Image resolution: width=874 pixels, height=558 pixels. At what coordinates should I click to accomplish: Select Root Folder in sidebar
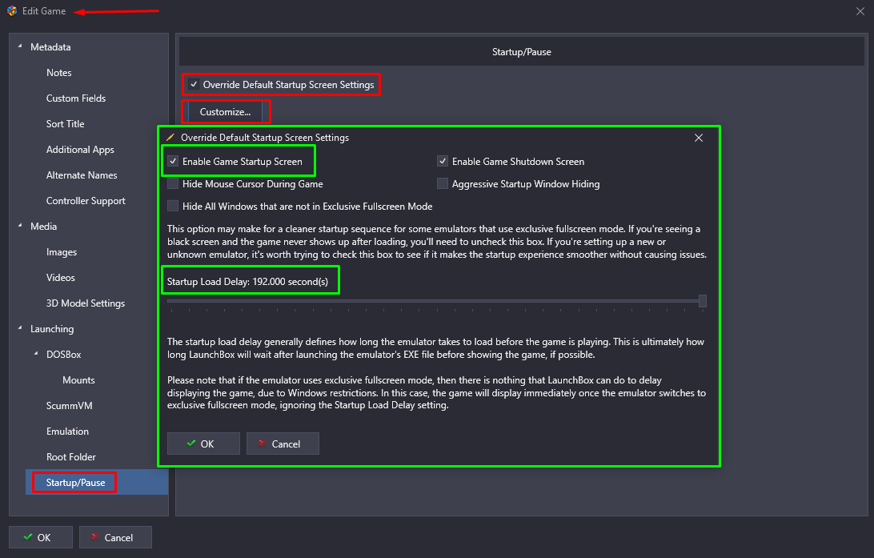coord(70,457)
